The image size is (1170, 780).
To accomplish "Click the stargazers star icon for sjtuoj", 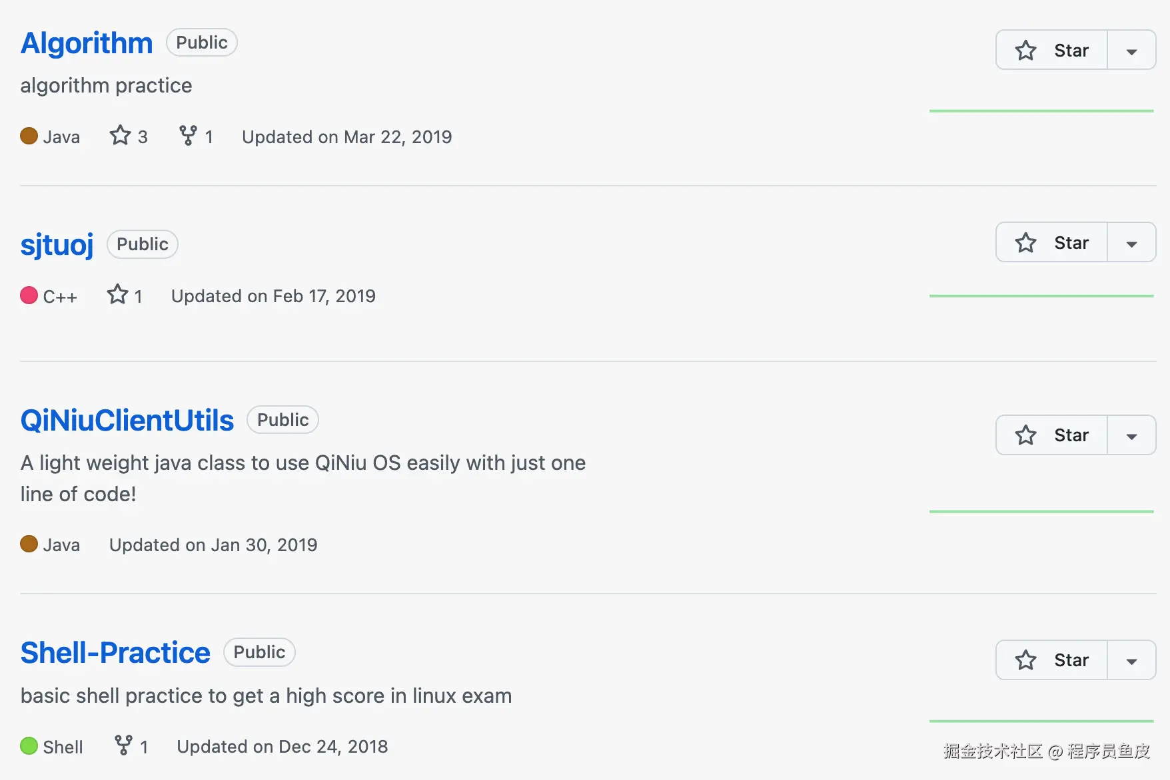I will [117, 295].
